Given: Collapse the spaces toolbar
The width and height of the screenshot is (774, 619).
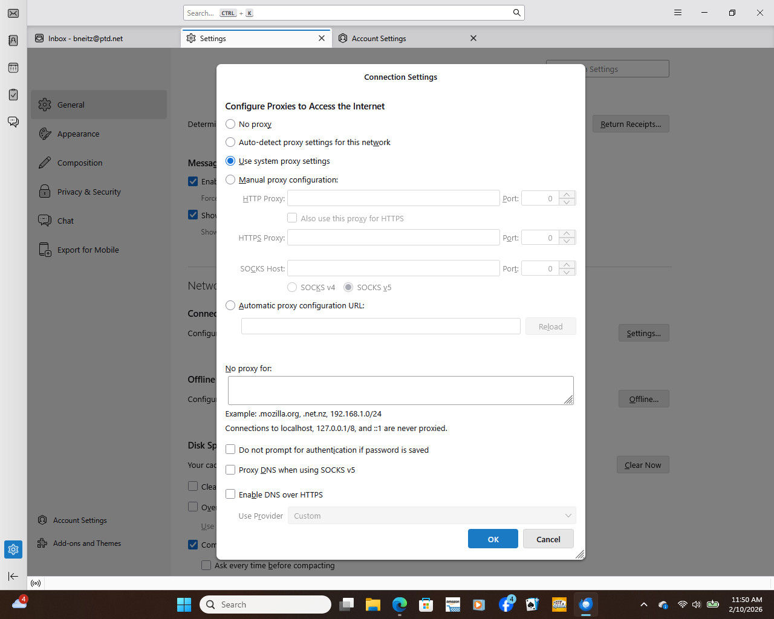Looking at the screenshot, I should click(x=13, y=576).
